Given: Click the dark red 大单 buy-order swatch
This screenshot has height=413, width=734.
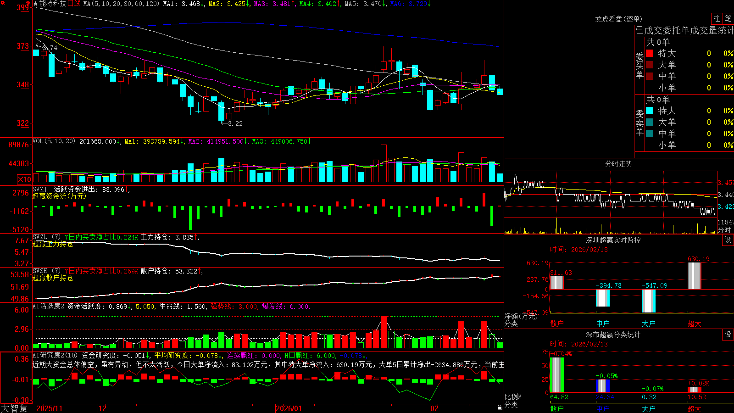Looking at the screenshot, I should tap(650, 65).
